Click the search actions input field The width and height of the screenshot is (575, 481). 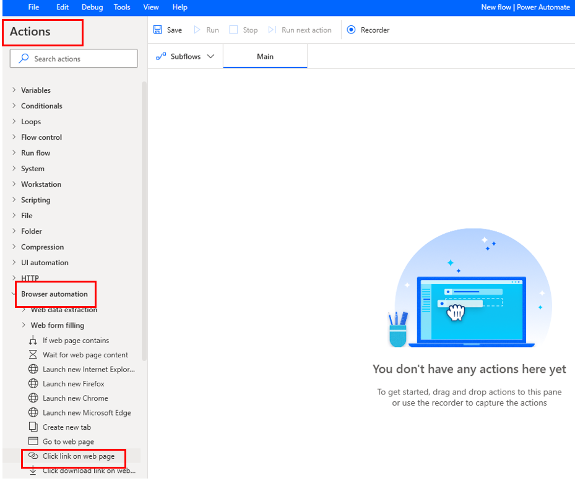(73, 58)
